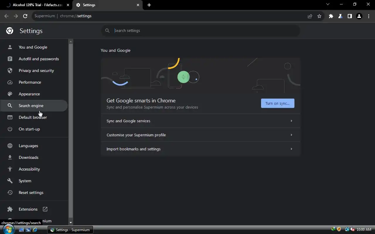Viewport: 375px width, 234px height.
Task: Click the Accessibility figure icon
Action: [x=10, y=169]
